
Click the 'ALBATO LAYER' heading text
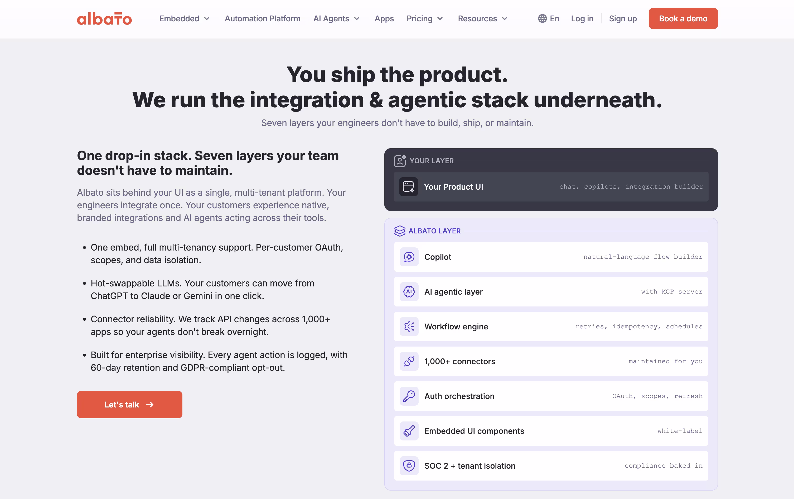[435, 231]
